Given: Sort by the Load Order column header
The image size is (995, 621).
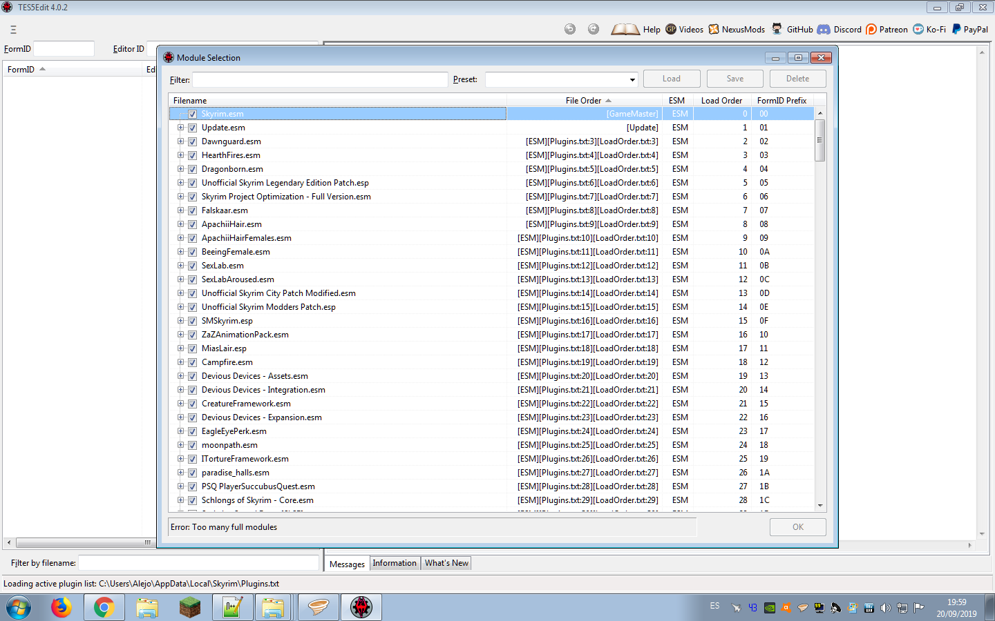Looking at the screenshot, I should pyautogui.click(x=721, y=101).
